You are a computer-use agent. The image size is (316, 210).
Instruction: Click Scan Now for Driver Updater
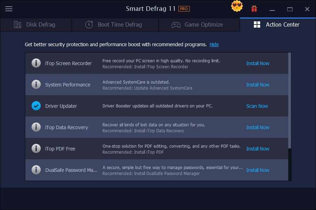(257, 106)
